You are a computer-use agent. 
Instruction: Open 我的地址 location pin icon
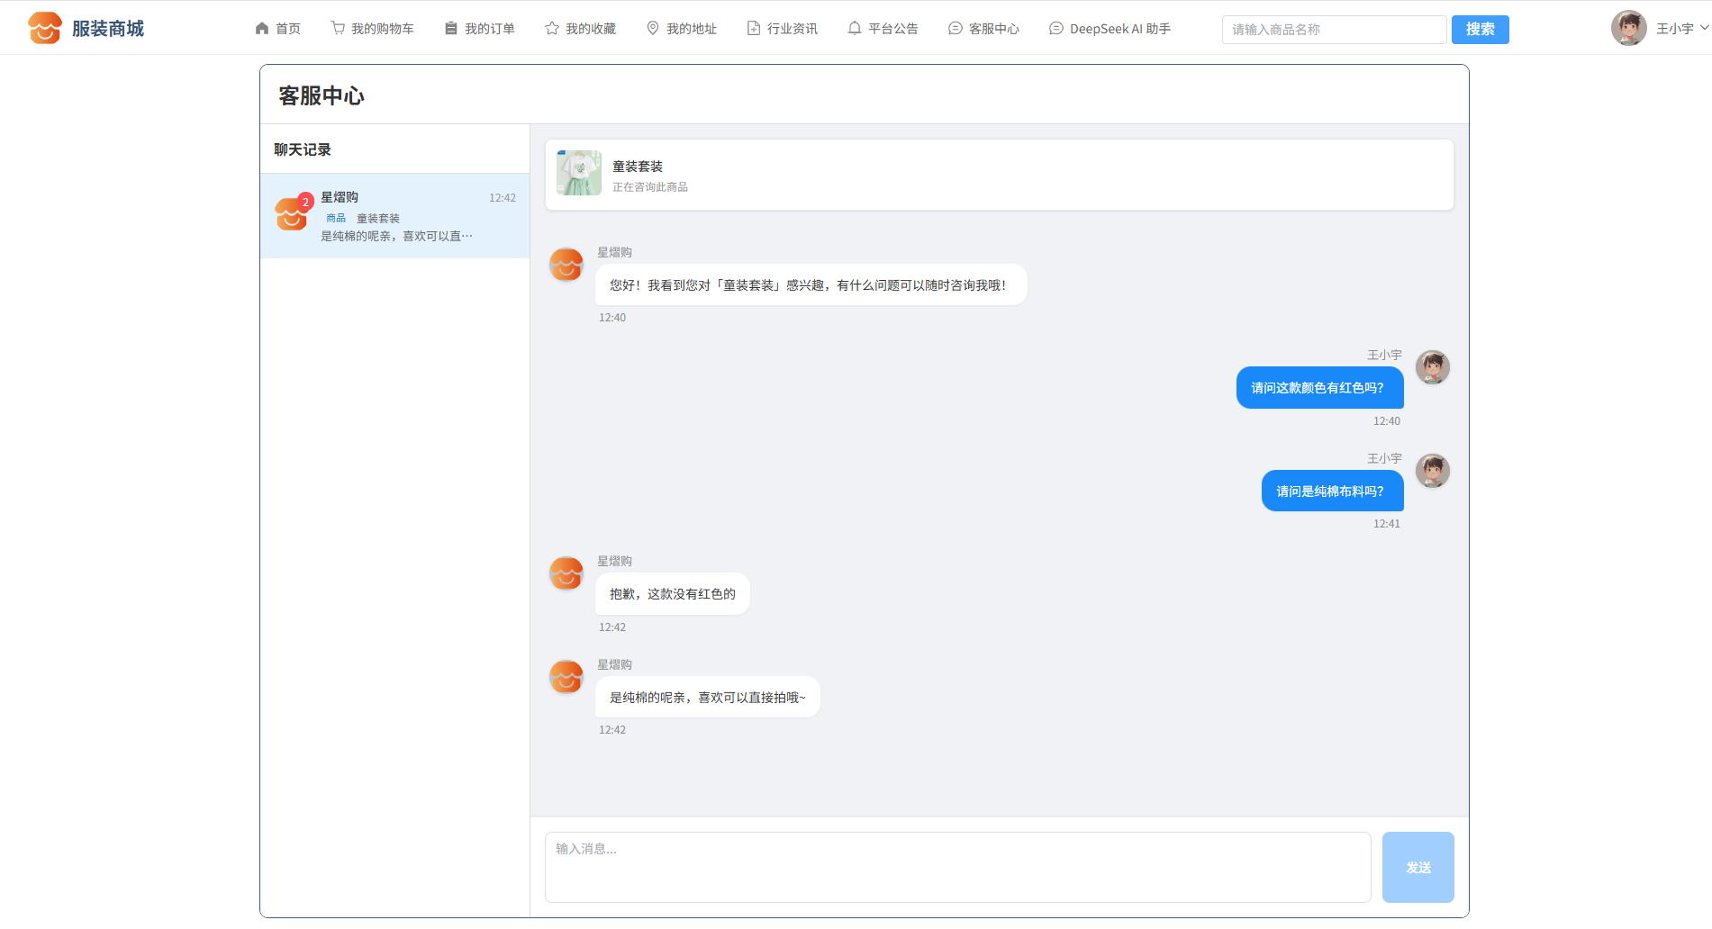[653, 29]
